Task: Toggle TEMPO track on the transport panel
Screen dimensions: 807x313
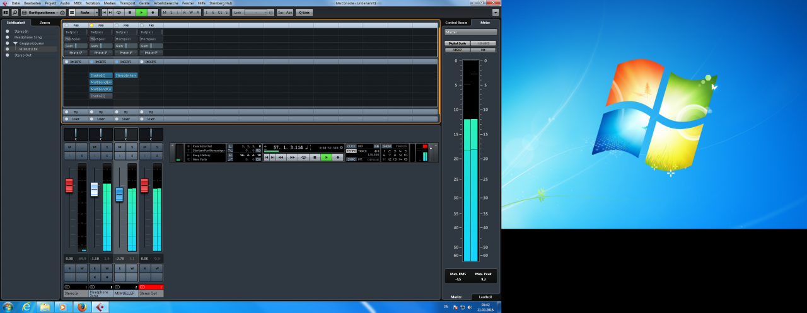Action: click(x=351, y=151)
